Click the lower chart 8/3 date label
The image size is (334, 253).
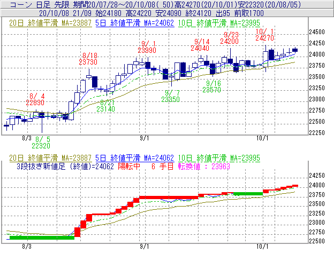tap(27, 247)
